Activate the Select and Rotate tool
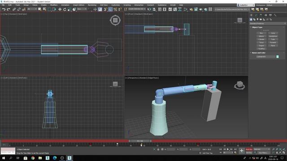 65,9
